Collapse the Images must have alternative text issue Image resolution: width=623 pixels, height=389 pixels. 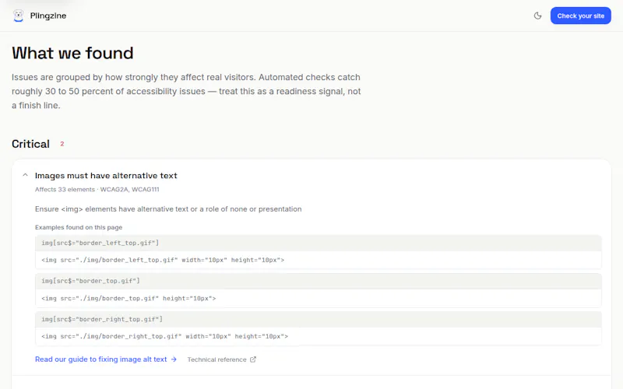(x=25, y=175)
